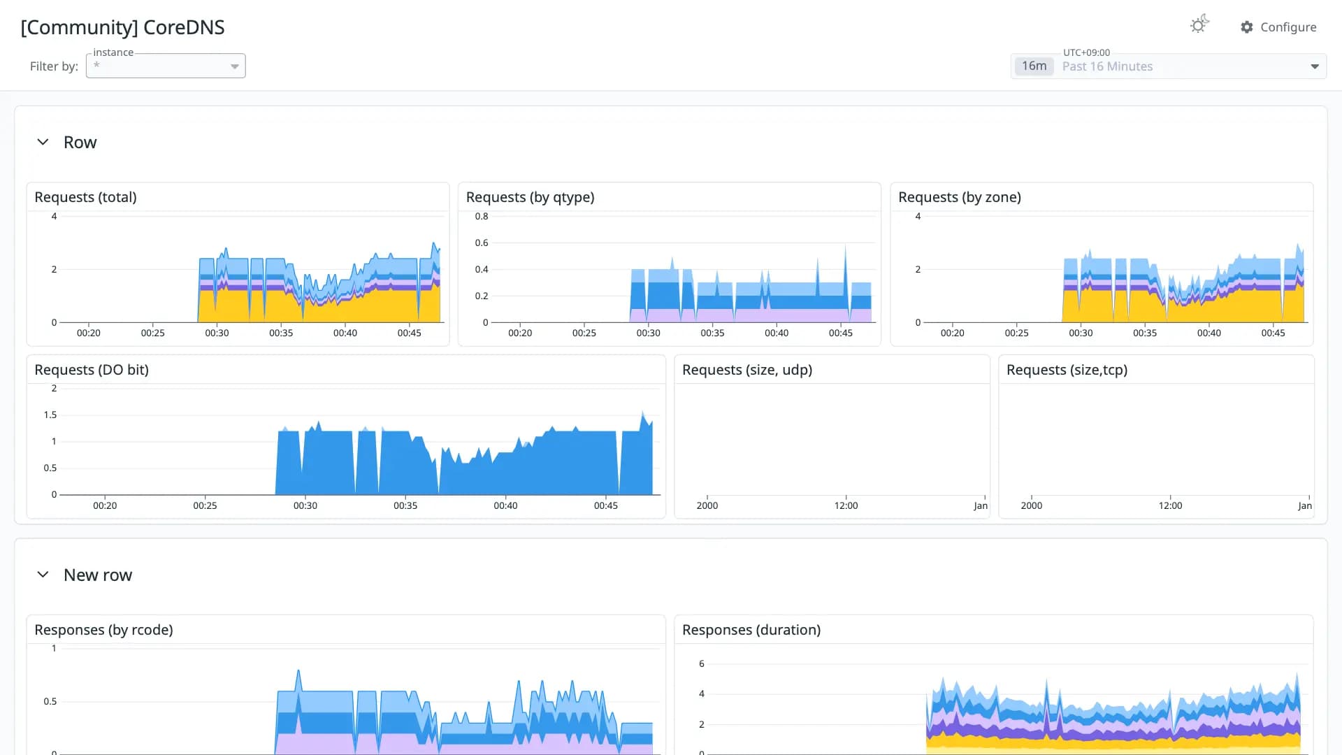The width and height of the screenshot is (1342, 755).
Task: Click the Configure gear icon
Action: pos(1247,27)
